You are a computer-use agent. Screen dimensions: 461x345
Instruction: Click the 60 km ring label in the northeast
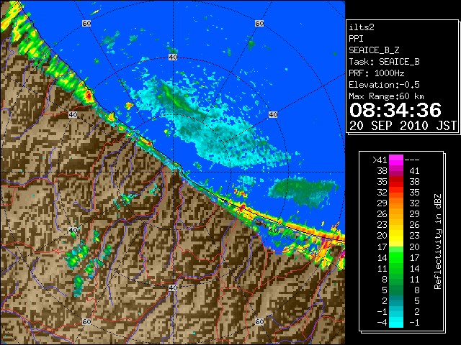pos(259,23)
